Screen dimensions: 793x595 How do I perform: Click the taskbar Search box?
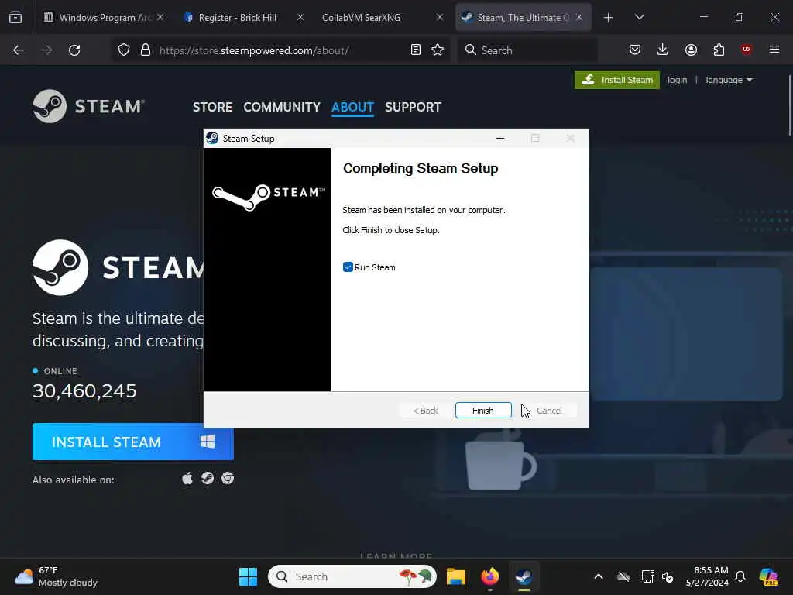point(352,576)
